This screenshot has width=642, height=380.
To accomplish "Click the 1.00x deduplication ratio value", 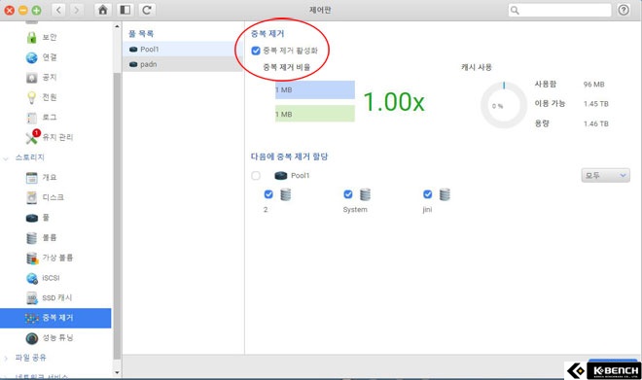I will [x=394, y=102].
